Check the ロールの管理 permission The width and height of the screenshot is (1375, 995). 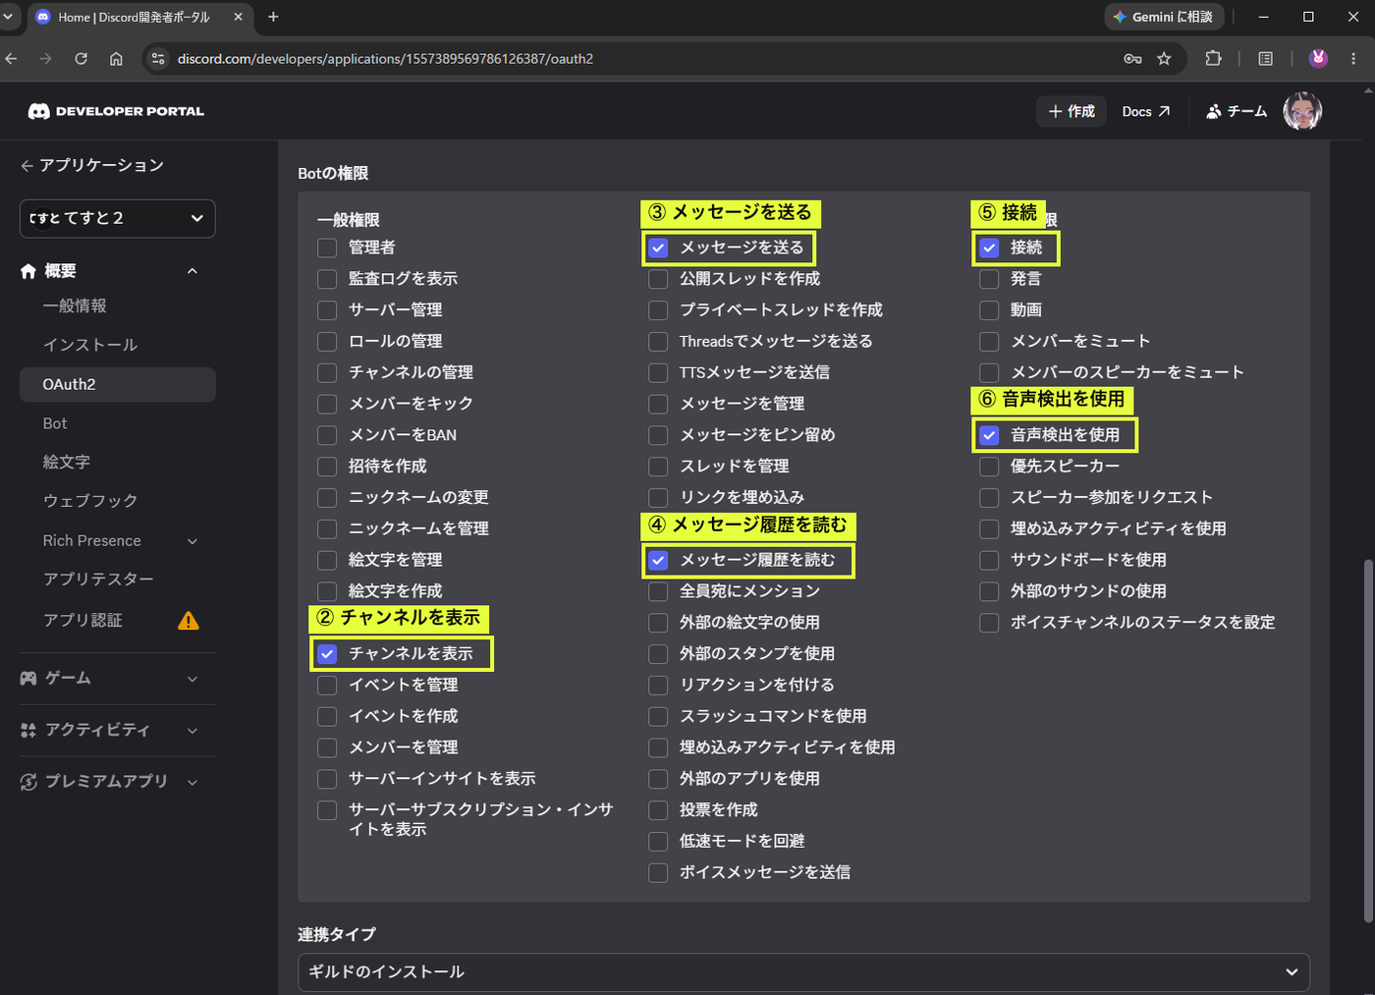327,342
